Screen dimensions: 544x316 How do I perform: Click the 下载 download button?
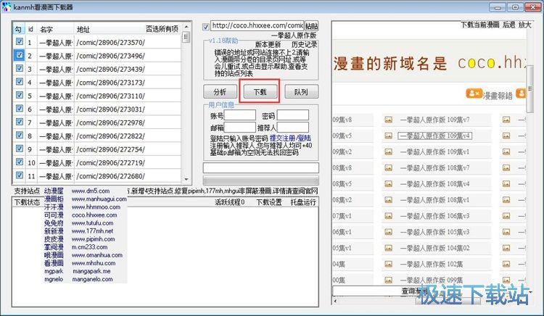tap(260, 92)
